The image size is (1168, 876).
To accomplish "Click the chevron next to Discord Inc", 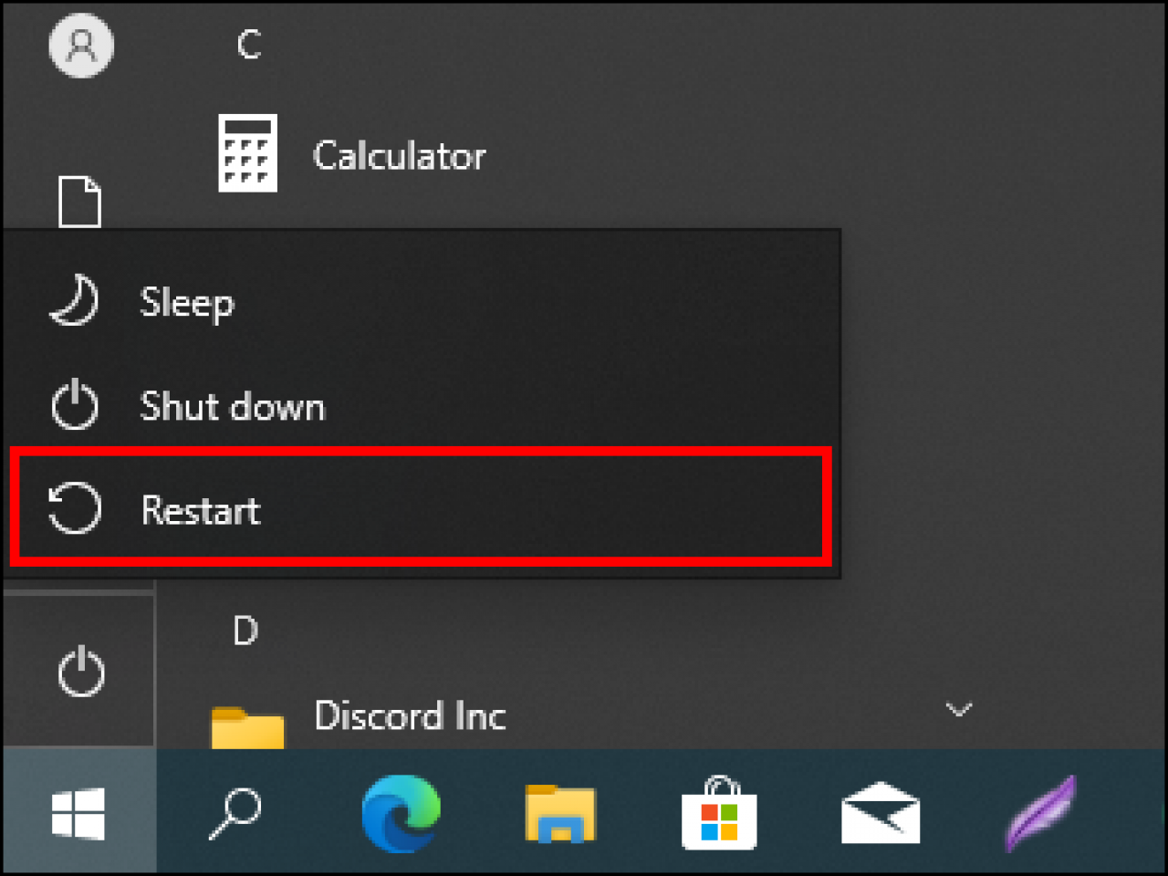I will tap(959, 709).
